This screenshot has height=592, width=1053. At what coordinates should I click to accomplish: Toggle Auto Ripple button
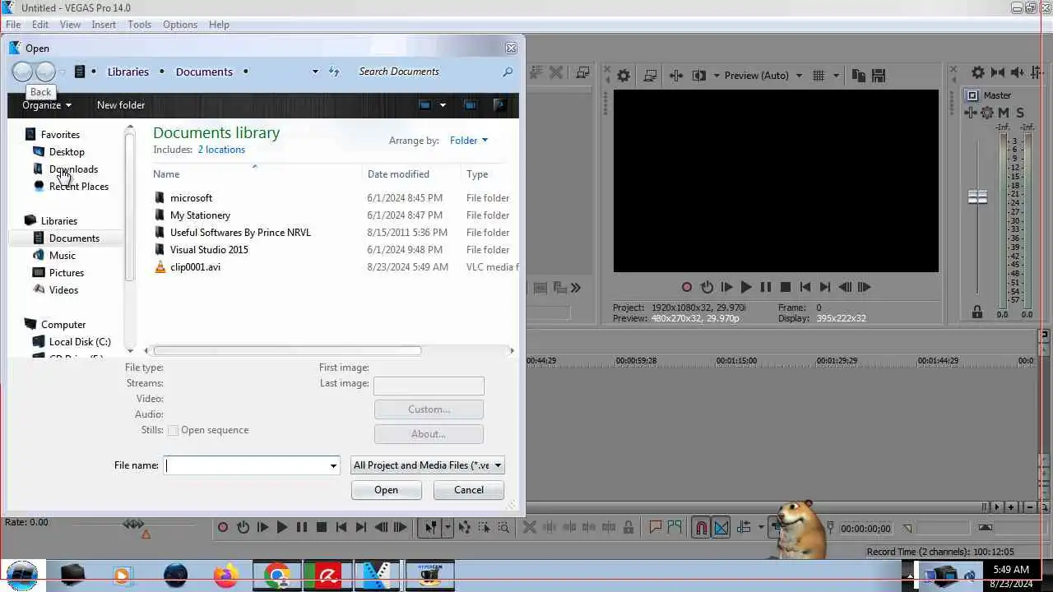click(744, 528)
